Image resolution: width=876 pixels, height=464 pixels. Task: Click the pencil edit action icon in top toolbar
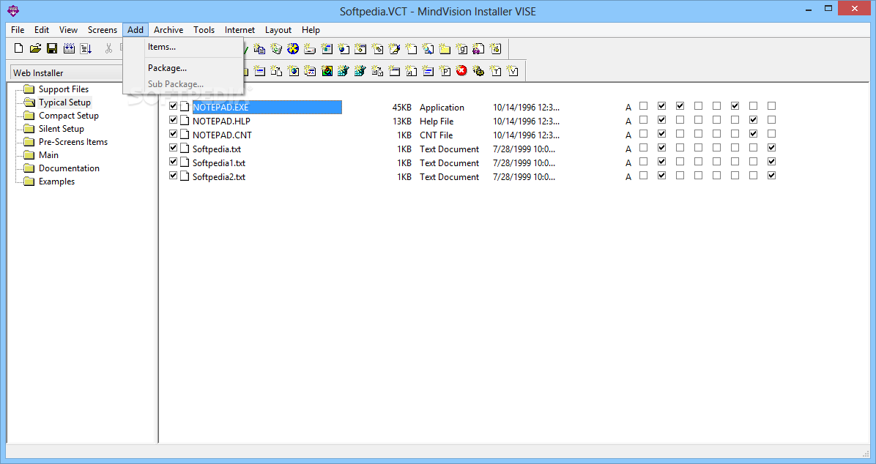[x=395, y=48]
